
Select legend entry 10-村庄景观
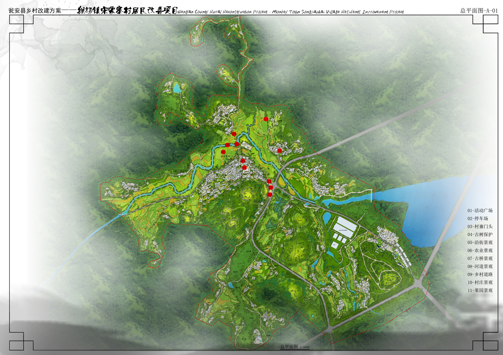point(480,282)
